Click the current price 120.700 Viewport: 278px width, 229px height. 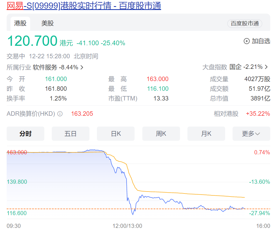(32, 41)
